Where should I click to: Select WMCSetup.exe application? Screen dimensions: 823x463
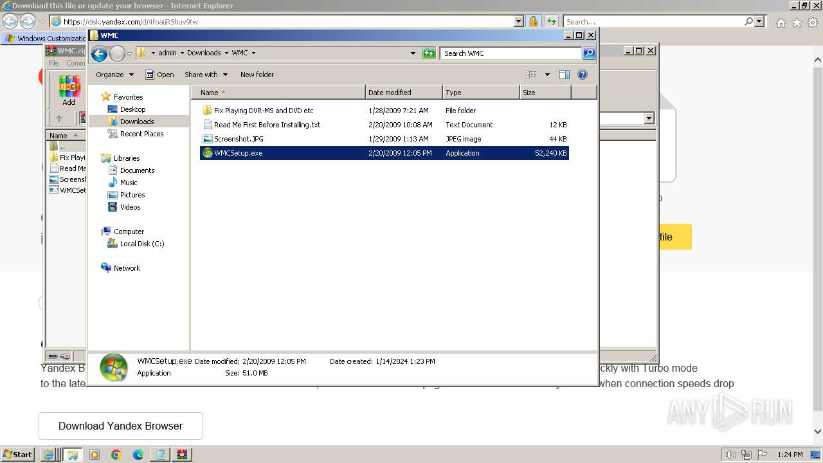click(384, 153)
